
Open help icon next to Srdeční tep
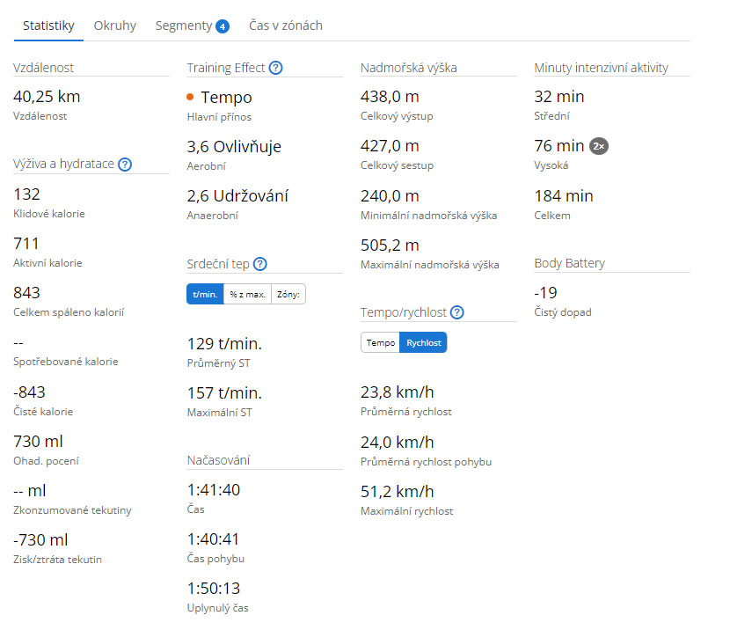(259, 264)
